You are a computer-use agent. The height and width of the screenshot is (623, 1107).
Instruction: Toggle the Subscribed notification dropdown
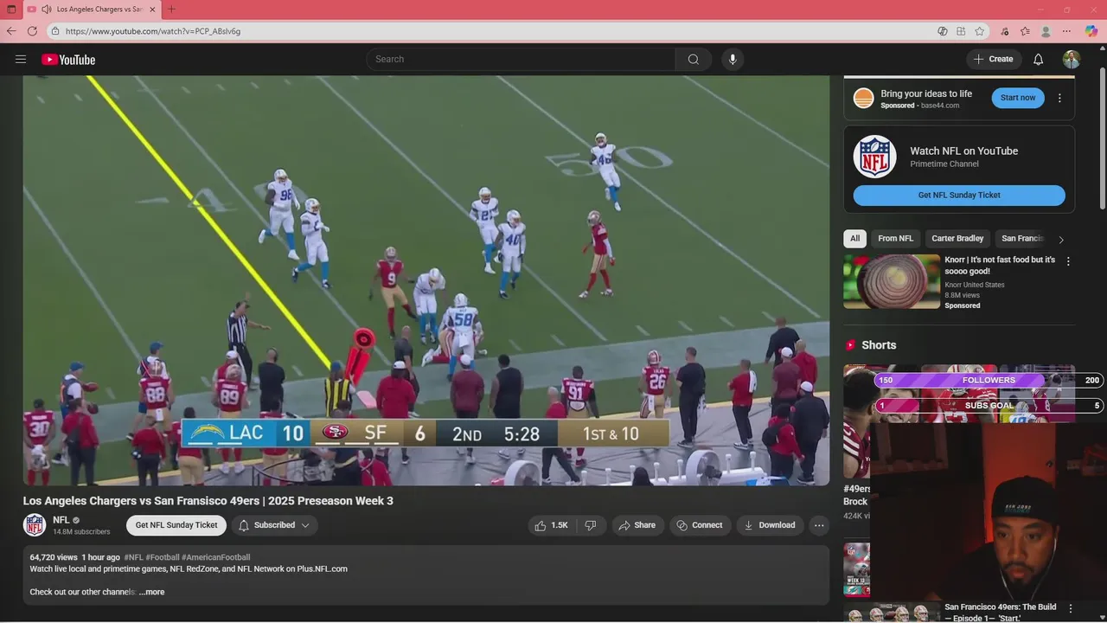click(x=277, y=525)
